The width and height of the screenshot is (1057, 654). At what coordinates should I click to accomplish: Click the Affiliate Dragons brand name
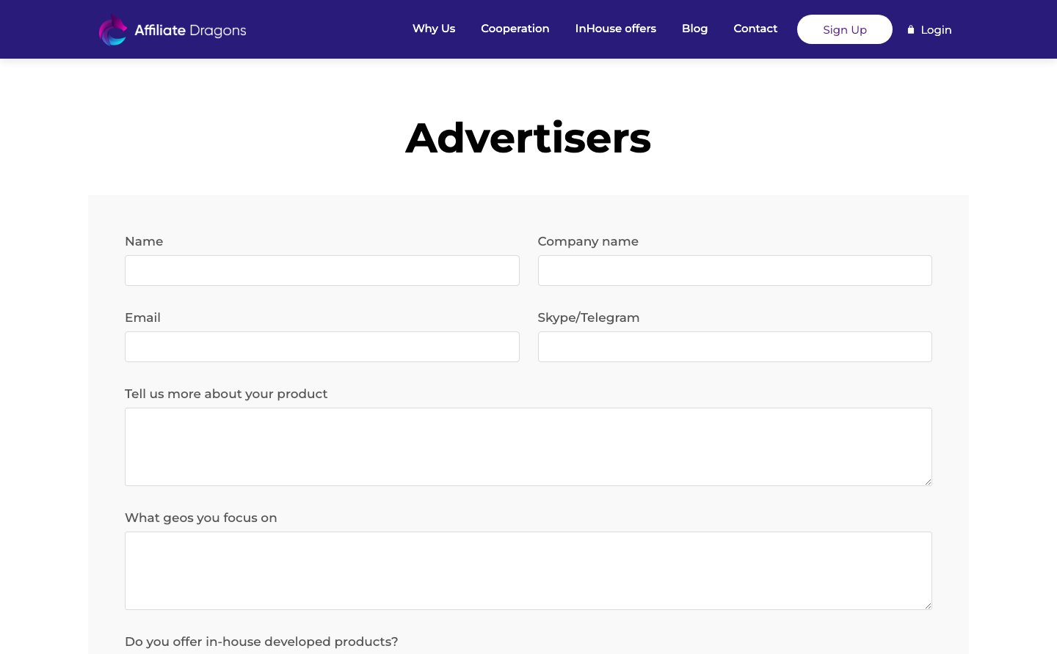tap(190, 31)
